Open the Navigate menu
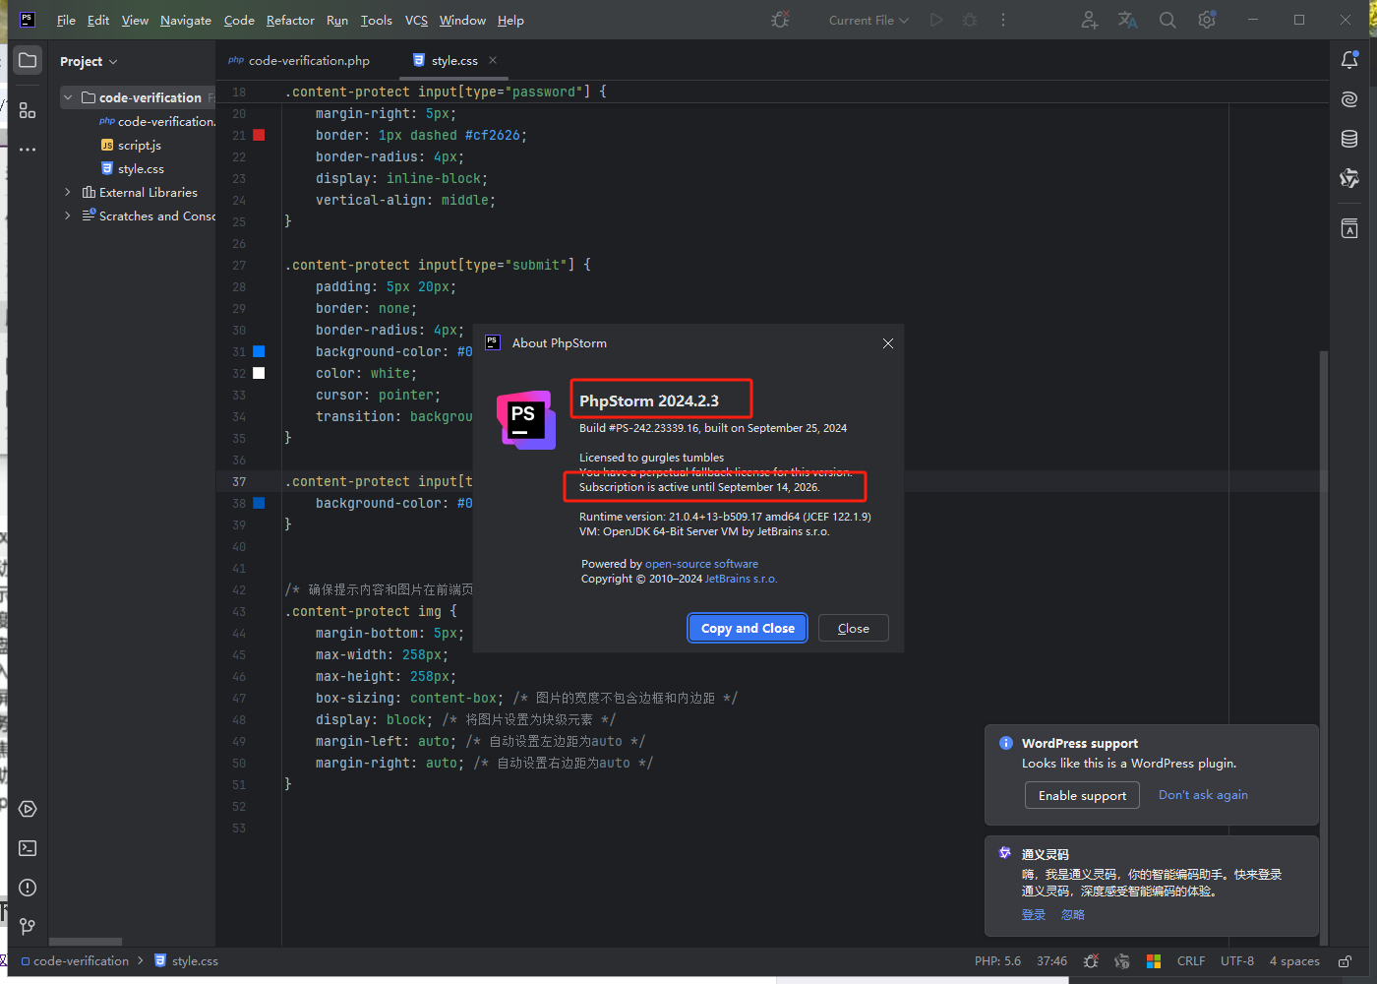The height and width of the screenshot is (984, 1377). (x=186, y=20)
